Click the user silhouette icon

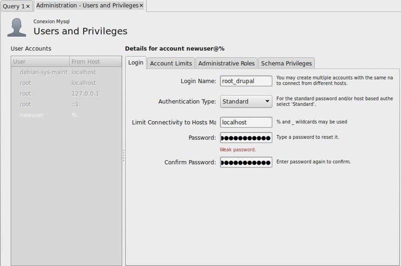click(x=17, y=28)
